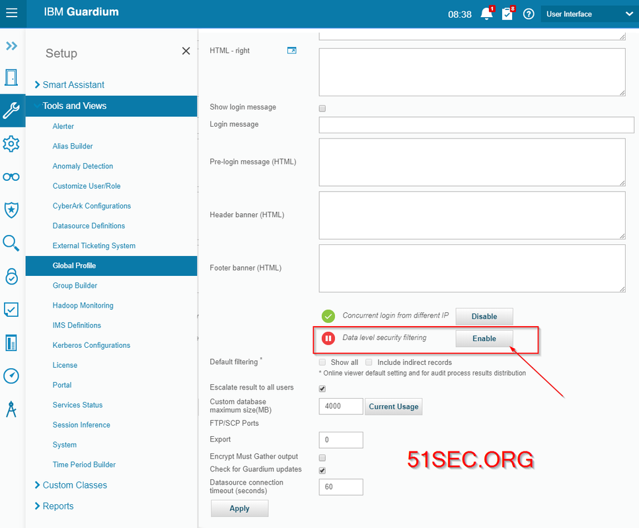639x528 pixels.
Task: Open Alerter in setup menu
Action: coord(63,126)
